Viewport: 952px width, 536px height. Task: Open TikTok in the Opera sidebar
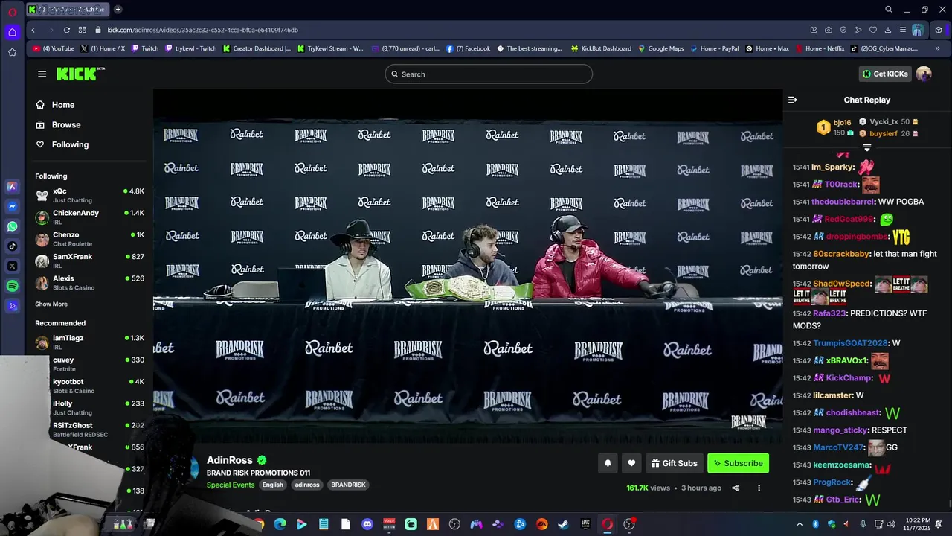12,246
